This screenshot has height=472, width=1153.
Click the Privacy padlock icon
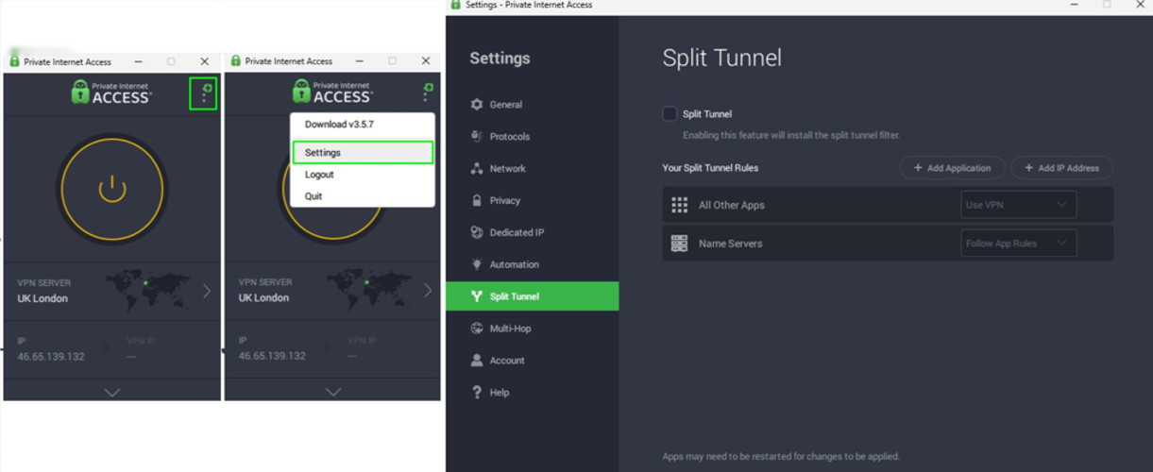tap(477, 201)
